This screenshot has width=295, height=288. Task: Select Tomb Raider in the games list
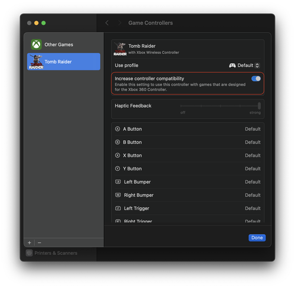click(x=64, y=62)
